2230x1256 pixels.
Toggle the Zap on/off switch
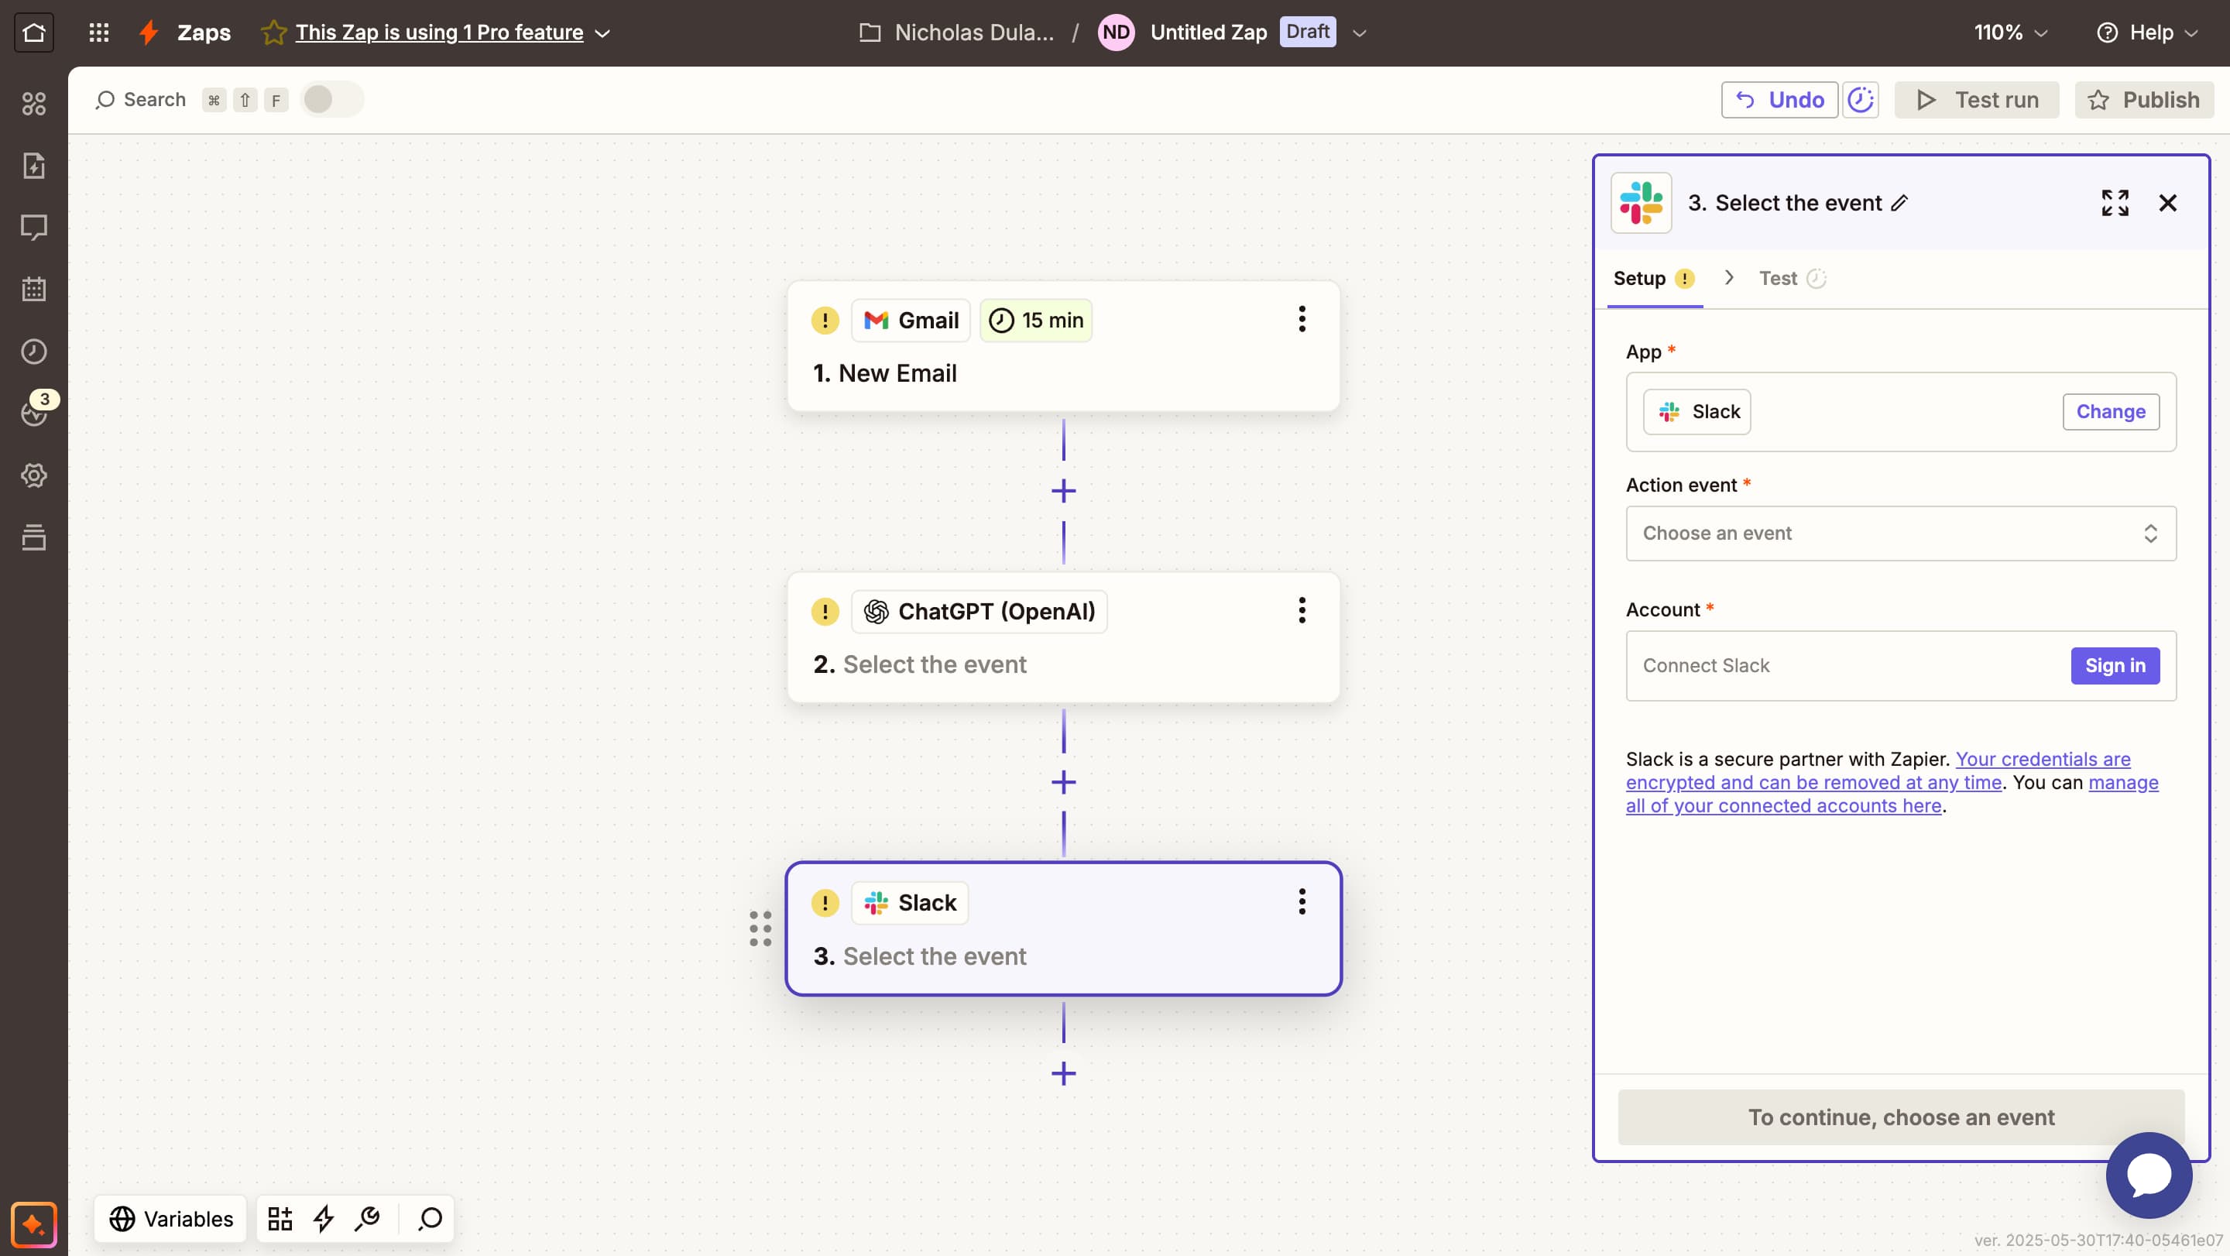point(331,100)
